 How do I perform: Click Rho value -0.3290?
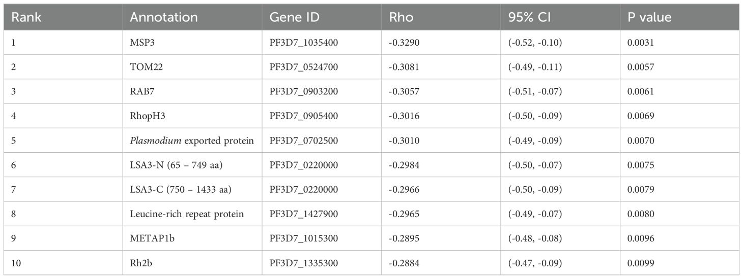402,43
